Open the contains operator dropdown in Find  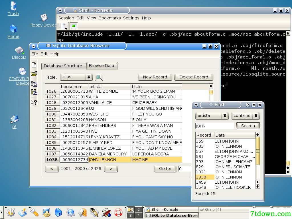click(245, 116)
